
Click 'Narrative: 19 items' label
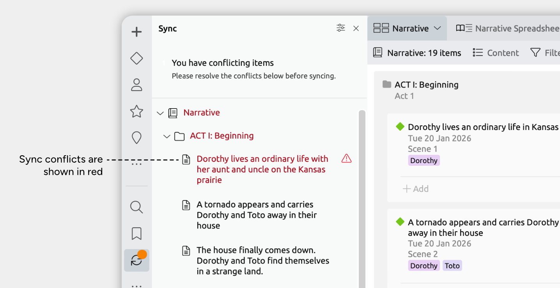(424, 53)
